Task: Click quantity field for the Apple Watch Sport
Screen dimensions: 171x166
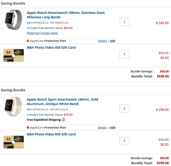Action: click(x=124, y=109)
